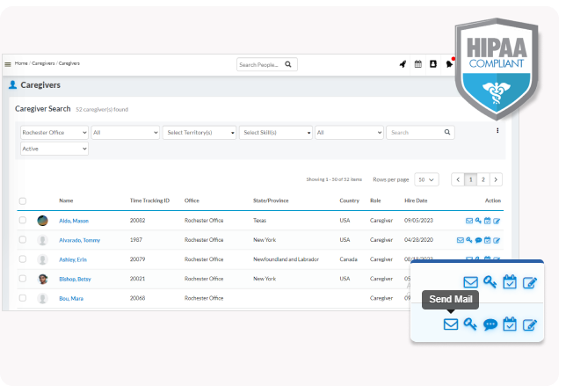
Task: Click the three-dot options menu in search panel
Action: click(x=497, y=131)
